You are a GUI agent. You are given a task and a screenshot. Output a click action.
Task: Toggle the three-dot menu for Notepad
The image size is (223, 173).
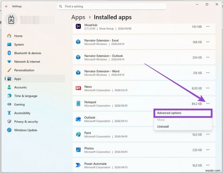[x=208, y=103]
